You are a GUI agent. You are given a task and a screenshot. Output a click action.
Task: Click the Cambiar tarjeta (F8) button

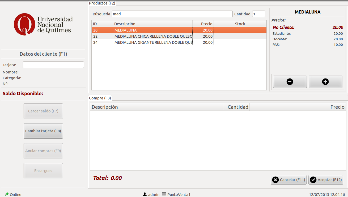click(43, 131)
